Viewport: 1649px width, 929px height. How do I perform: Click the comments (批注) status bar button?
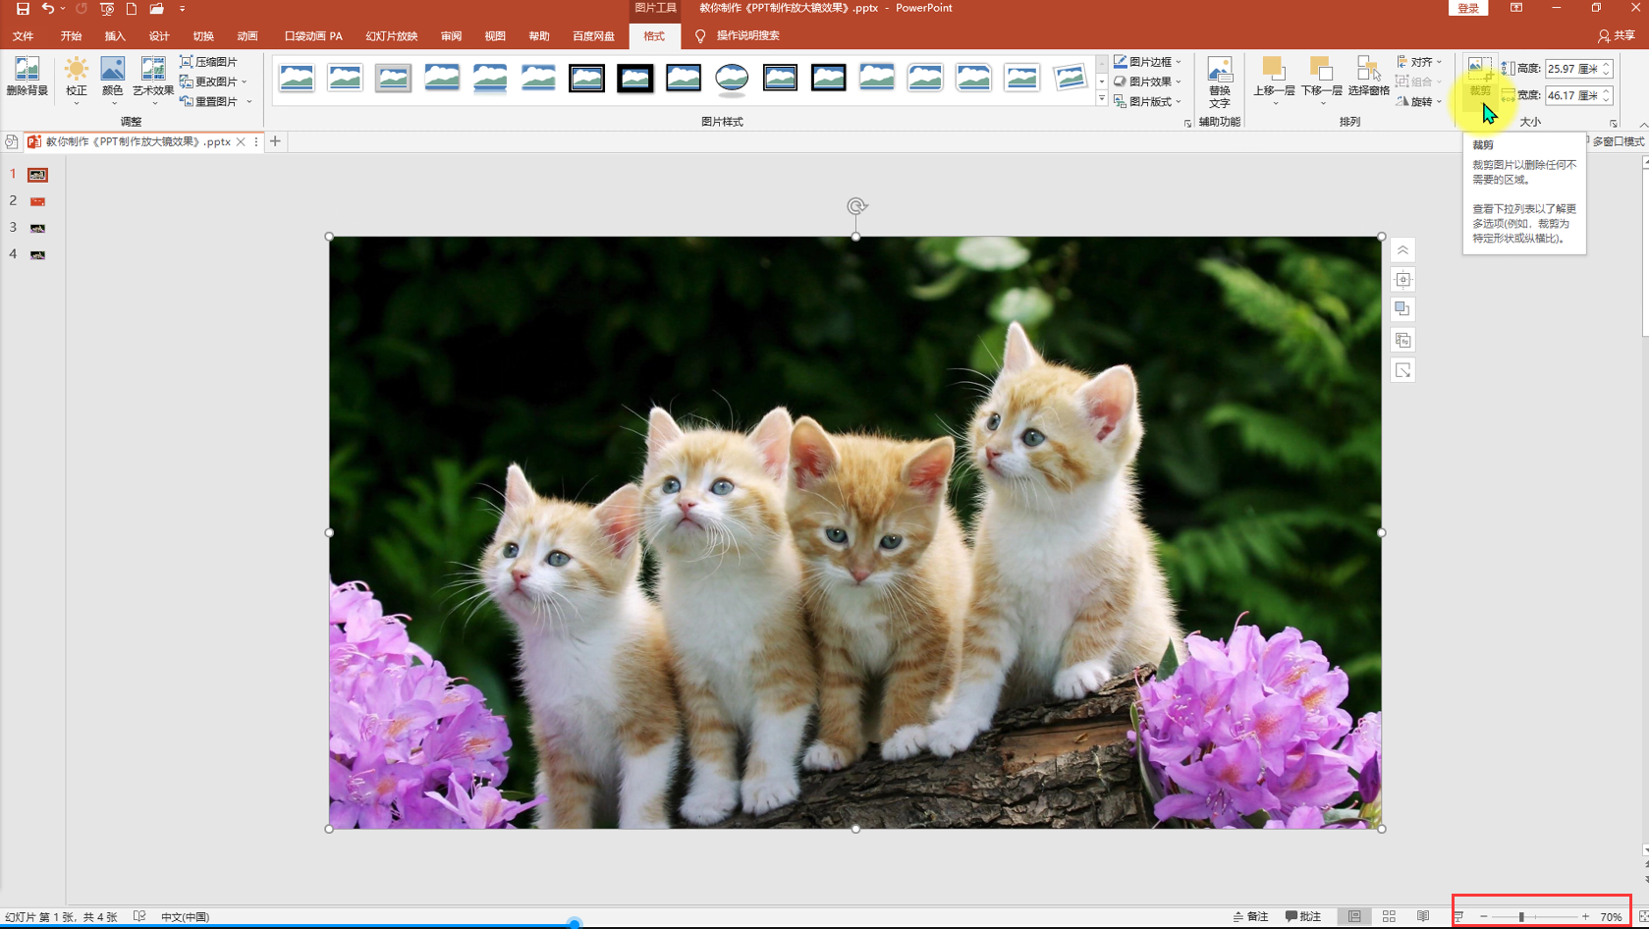[1303, 917]
